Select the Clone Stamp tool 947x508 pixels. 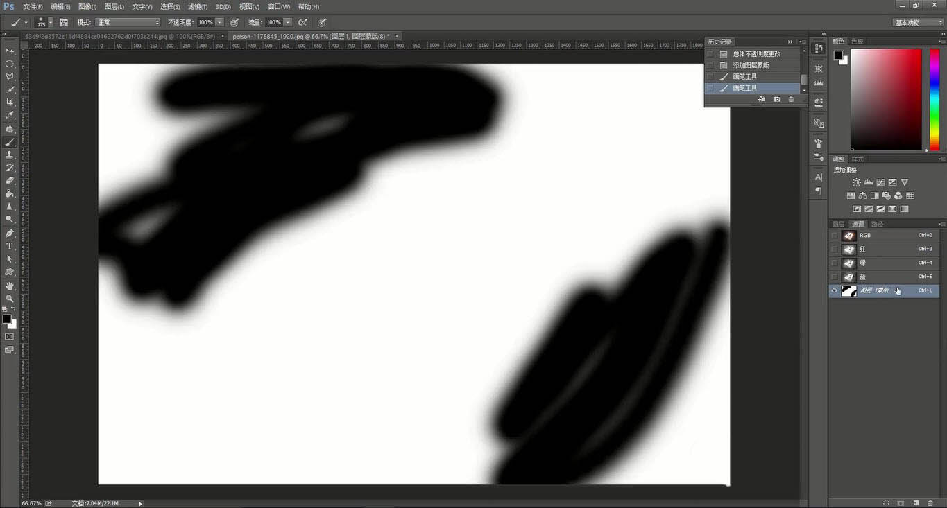coord(10,155)
